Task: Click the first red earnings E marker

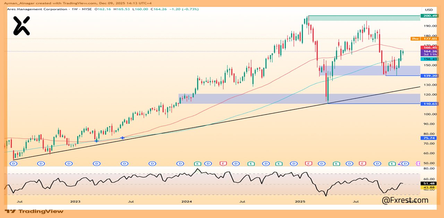Action: tap(223, 163)
